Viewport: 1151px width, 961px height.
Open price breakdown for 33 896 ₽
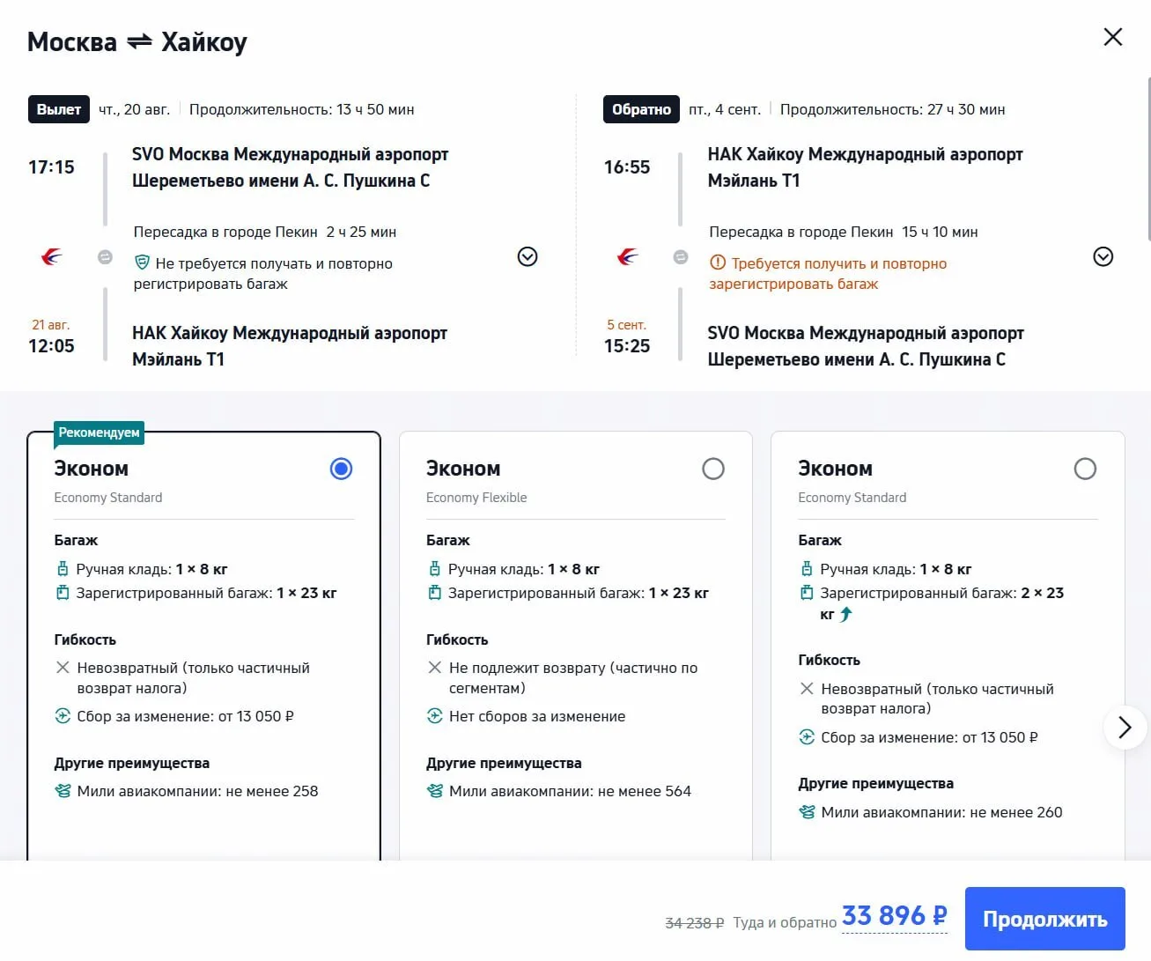[x=895, y=916]
